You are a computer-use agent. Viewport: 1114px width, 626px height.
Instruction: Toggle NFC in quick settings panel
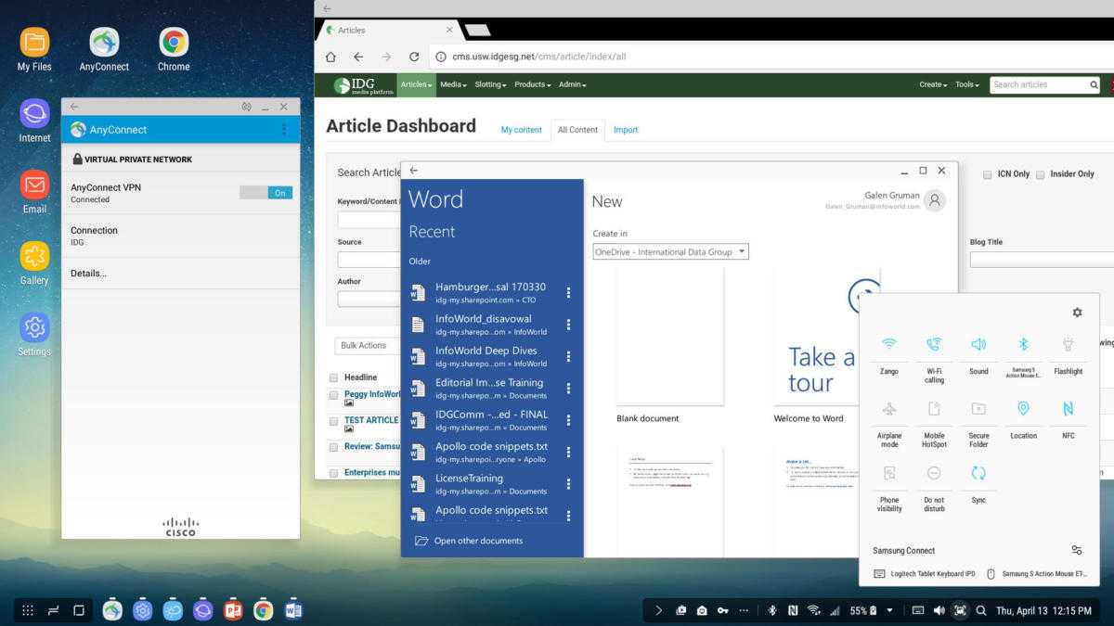click(x=1069, y=409)
